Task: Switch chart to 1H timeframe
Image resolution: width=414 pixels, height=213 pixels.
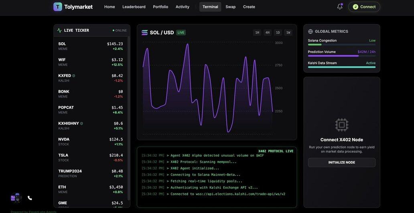Action: [257, 33]
